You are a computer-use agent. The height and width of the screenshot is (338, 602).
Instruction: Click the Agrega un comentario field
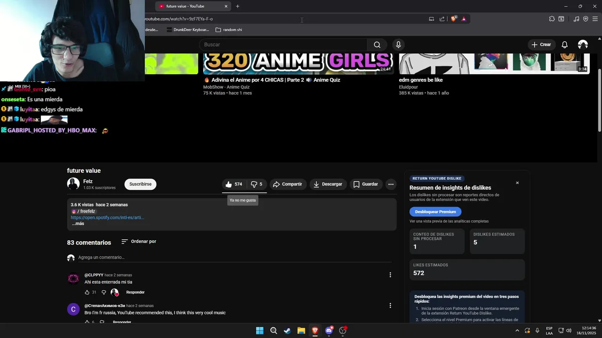pos(235,257)
